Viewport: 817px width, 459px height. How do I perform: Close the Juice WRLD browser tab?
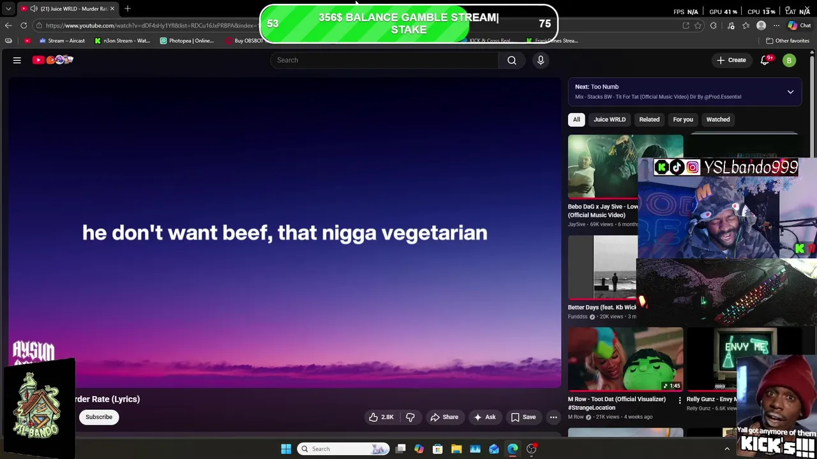(x=112, y=9)
